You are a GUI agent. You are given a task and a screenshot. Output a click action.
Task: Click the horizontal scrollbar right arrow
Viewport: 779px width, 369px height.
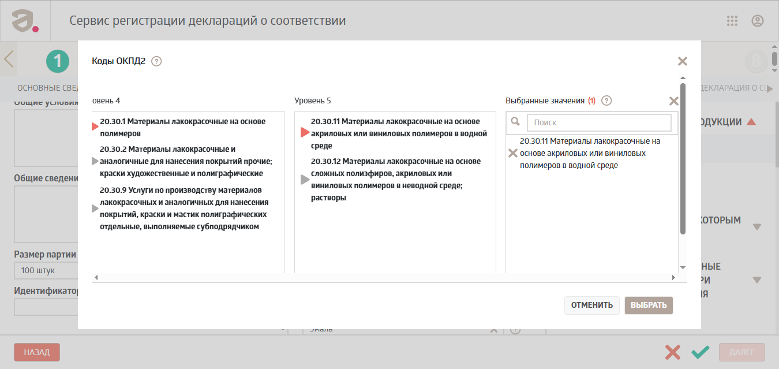point(673,278)
